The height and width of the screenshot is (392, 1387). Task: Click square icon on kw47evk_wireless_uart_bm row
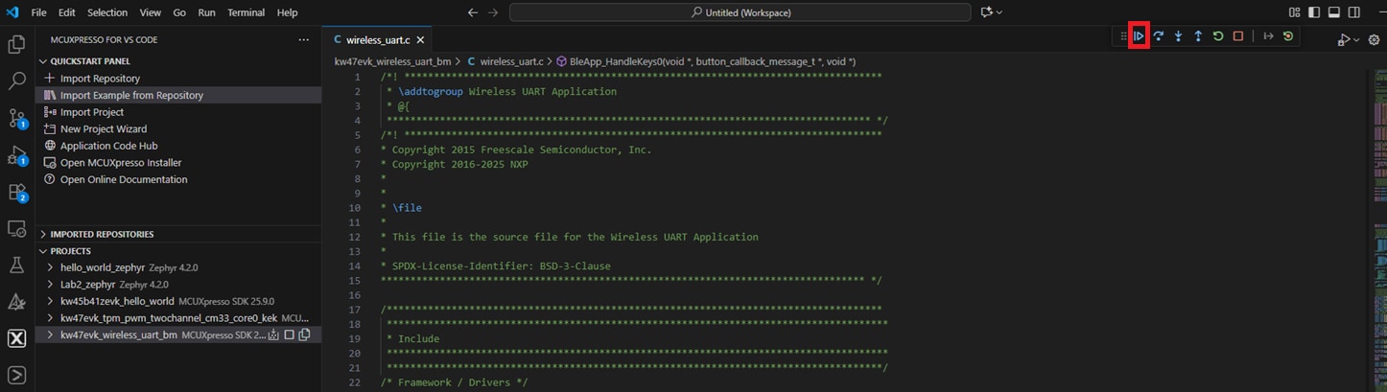[289, 334]
